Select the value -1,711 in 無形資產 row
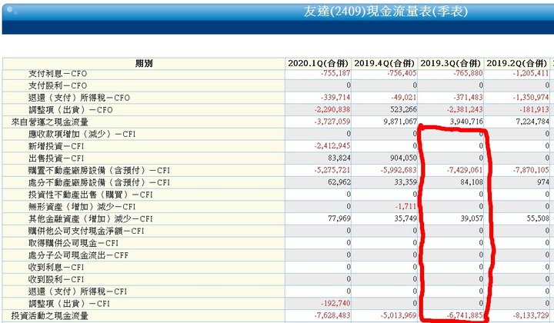The image size is (554, 323). point(406,206)
